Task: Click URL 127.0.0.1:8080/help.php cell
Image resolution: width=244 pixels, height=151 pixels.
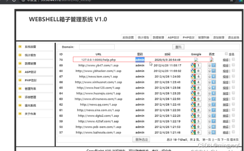Action: [x=98, y=60]
